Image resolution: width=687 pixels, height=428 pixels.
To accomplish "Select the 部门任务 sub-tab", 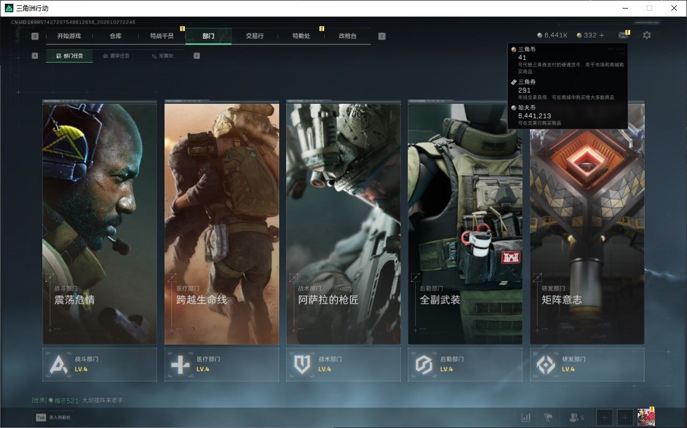I will (x=69, y=56).
